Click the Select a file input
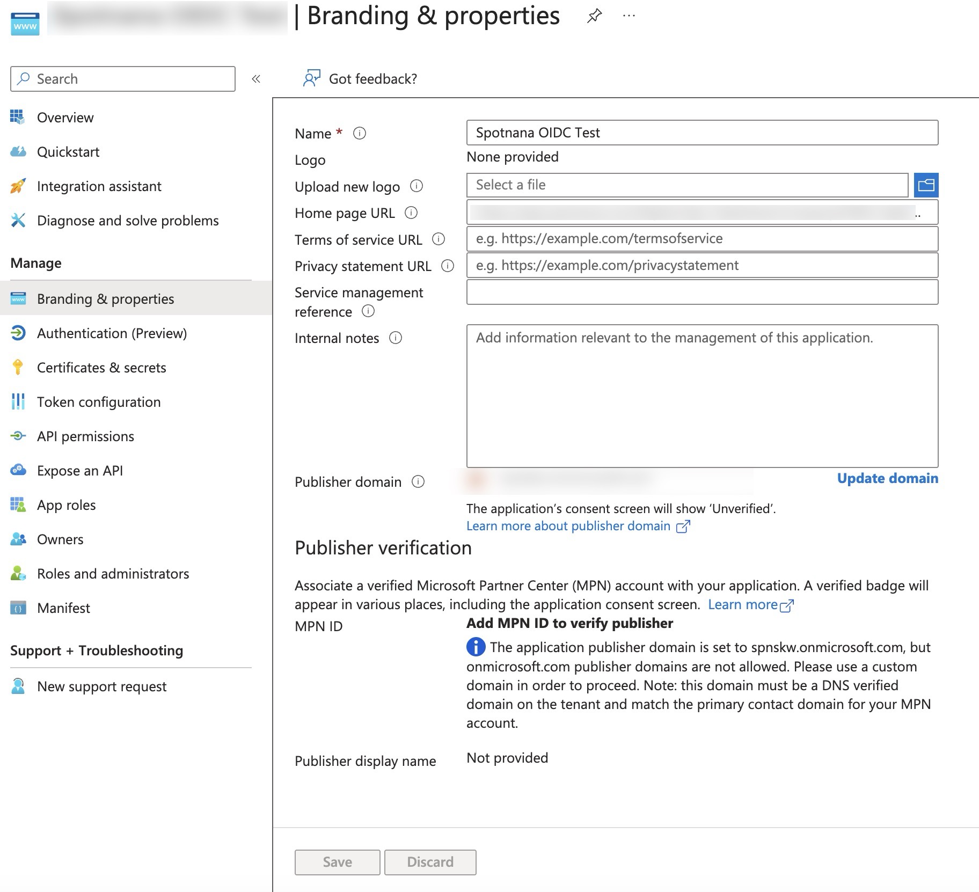 (687, 185)
